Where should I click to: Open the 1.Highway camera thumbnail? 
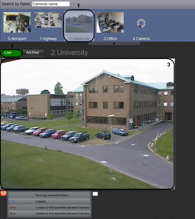pyautogui.click(x=48, y=20)
